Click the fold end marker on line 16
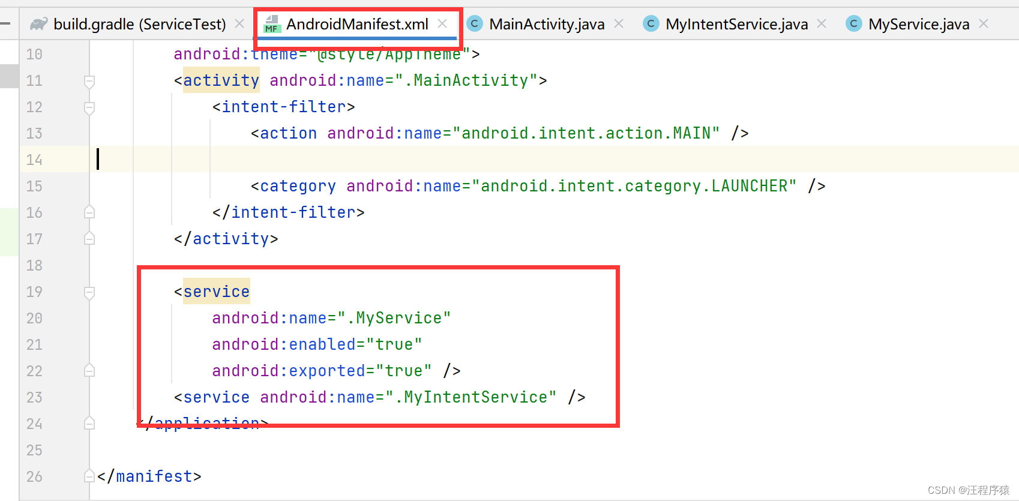The image size is (1019, 501). [x=89, y=212]
